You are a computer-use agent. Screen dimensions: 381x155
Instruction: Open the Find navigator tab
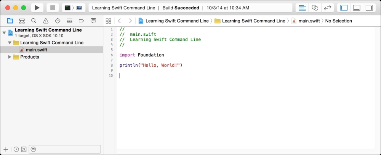pyautogui.click(x=34, y=21)
